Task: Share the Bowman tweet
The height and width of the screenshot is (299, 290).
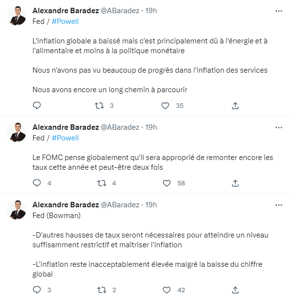Action: point(235,290)
